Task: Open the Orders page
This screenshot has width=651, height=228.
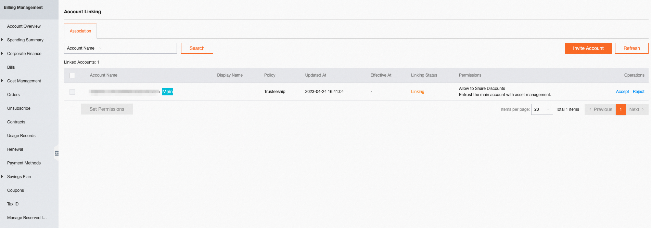Action: 13,95
